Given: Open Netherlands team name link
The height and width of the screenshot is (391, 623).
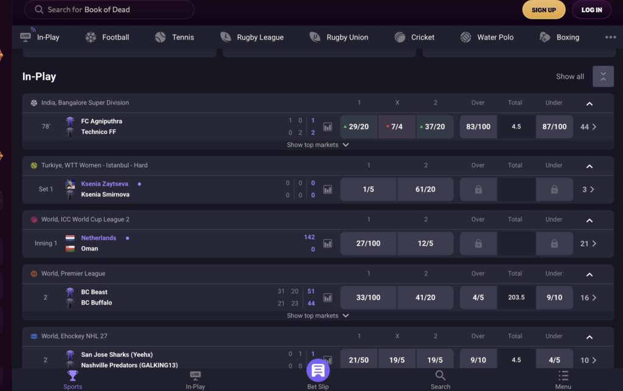Looking at the screenshot, I should tap(99, 238).
